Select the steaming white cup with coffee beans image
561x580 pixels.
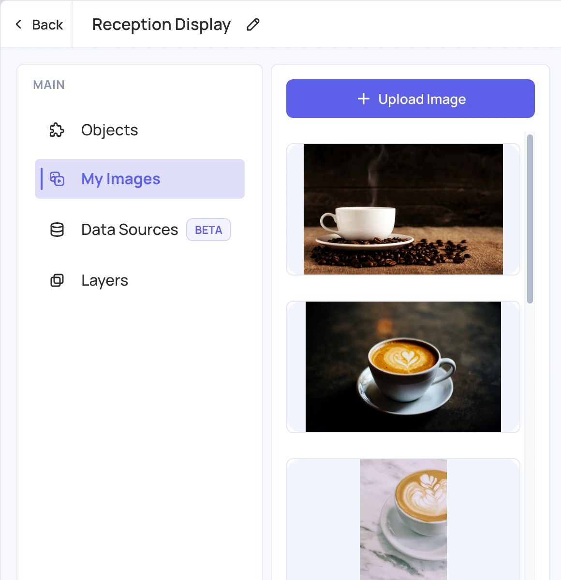(x=403, y=209)
